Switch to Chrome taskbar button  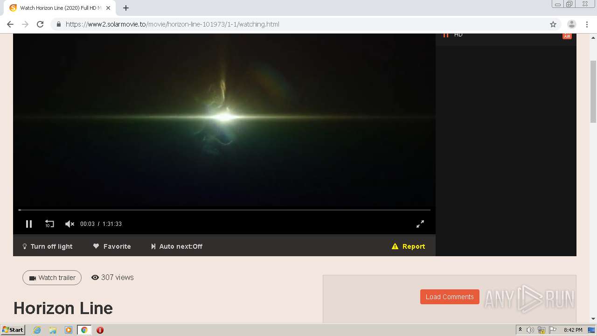(84, 330)
